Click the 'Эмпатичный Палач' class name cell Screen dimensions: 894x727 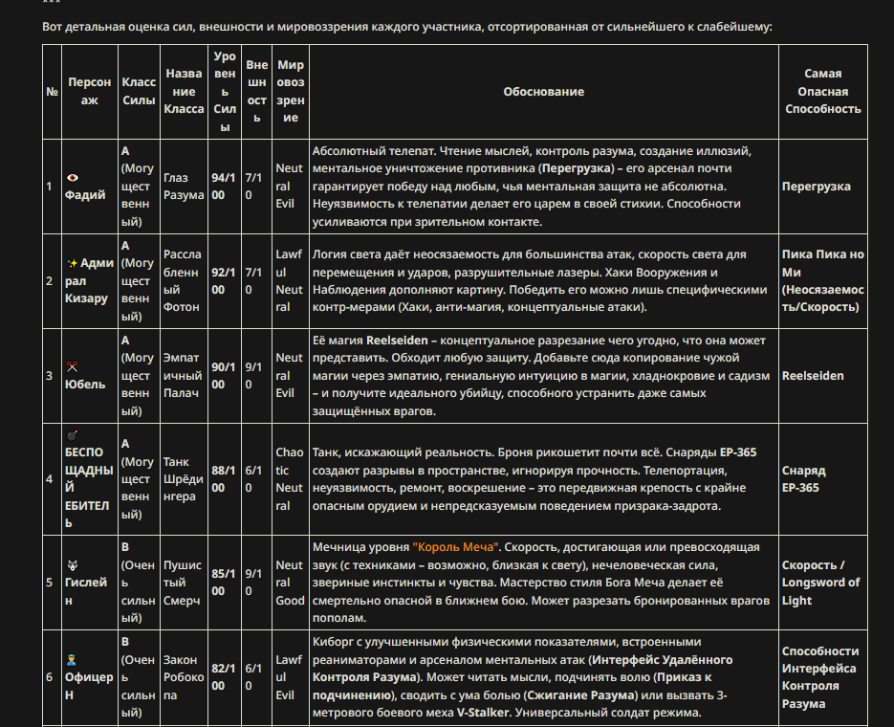(183, 375)
